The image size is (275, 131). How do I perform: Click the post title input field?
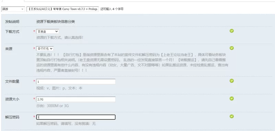click(x=63, y=9)
